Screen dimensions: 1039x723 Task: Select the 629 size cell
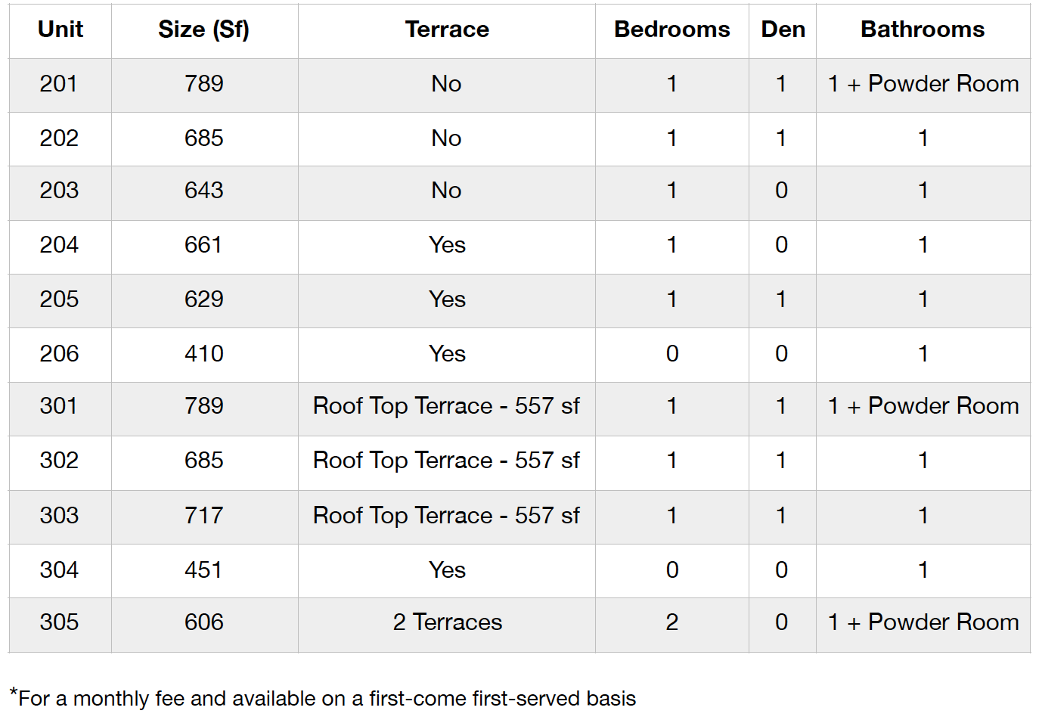click(x=204, y=300)
